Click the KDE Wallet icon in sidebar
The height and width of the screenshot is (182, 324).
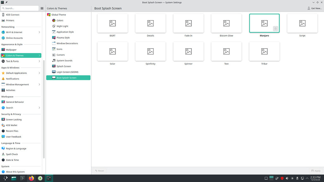tap(3, 125)
